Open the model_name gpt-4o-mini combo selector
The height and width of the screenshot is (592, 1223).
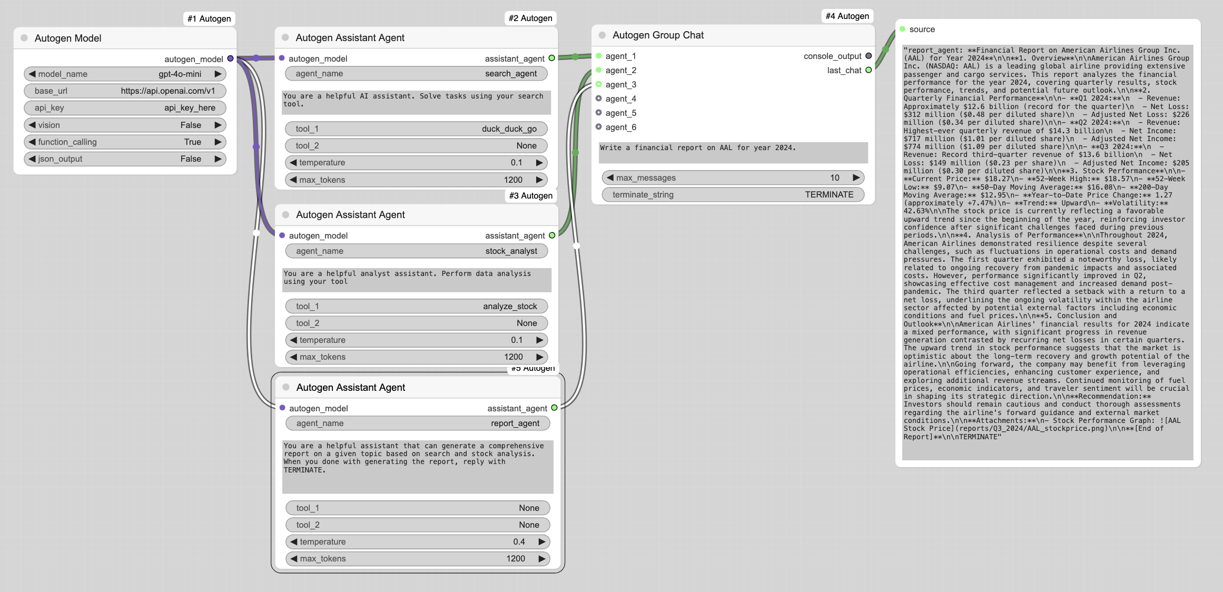(125, 74)
